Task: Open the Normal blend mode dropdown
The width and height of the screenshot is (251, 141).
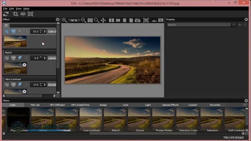Action: click(x=52, y=85)
